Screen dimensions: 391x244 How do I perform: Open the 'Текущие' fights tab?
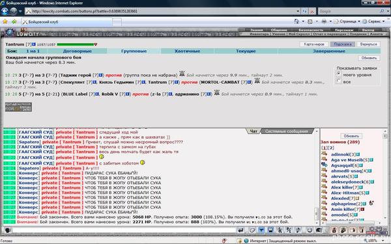click(x=246, y=51)
